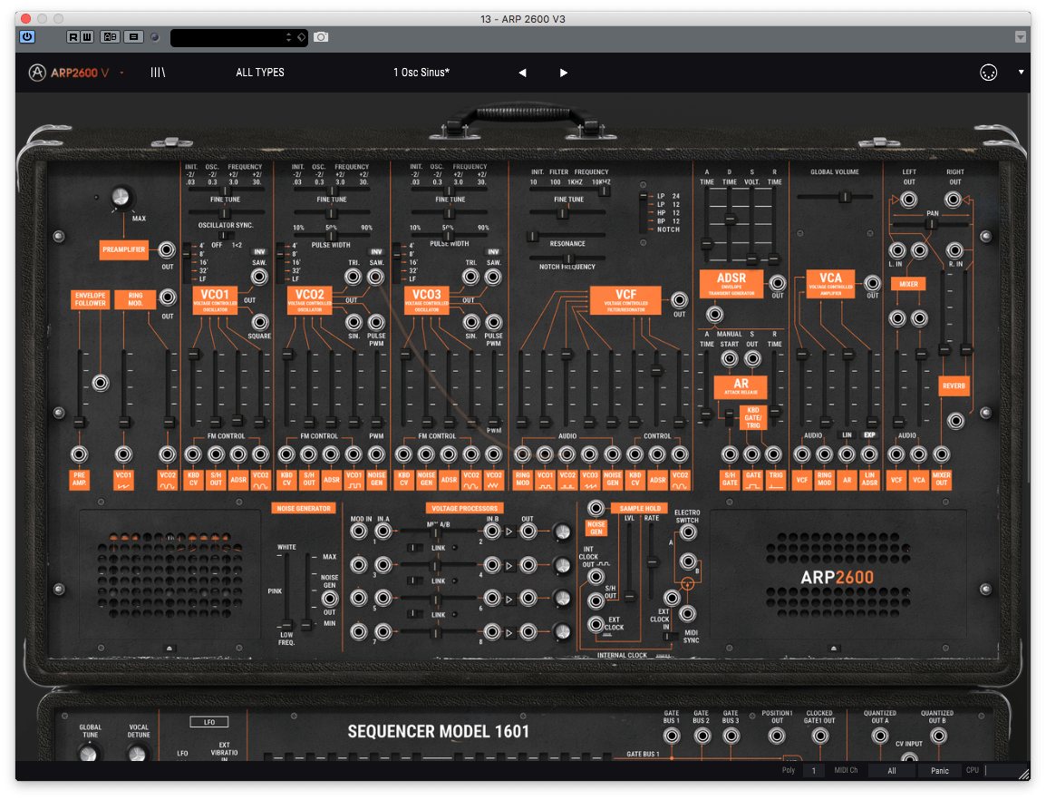
Task: Click the GATE BUS 3 jack
Action: [x=731, y=736]
